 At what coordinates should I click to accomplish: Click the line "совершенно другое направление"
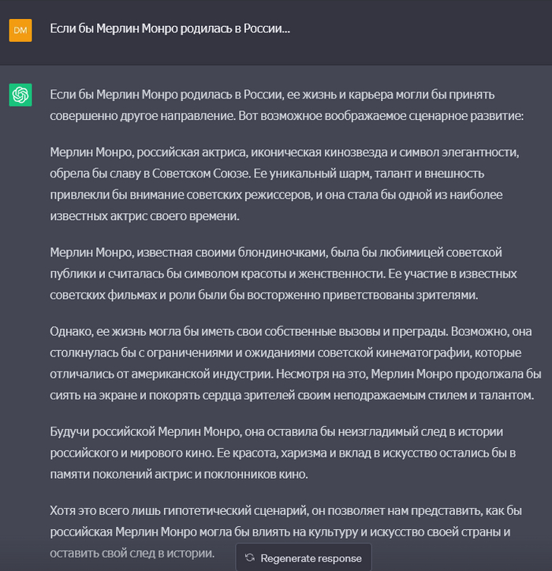(150, 115)
